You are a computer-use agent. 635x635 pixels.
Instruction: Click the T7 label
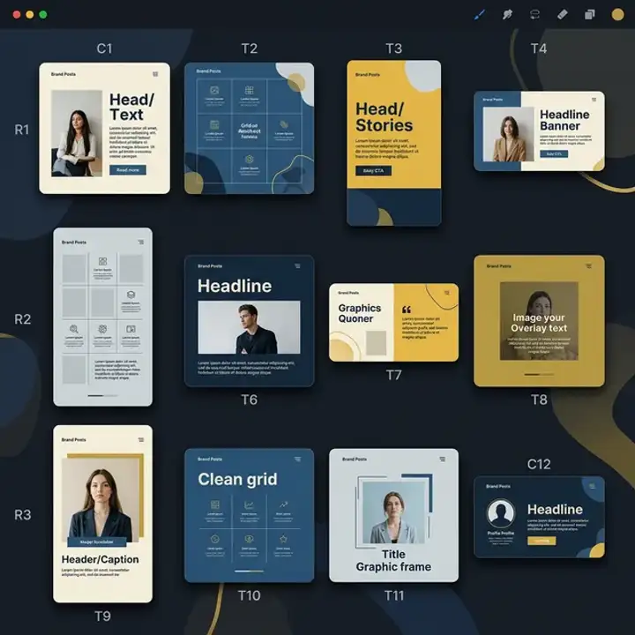tap(393, 375)
